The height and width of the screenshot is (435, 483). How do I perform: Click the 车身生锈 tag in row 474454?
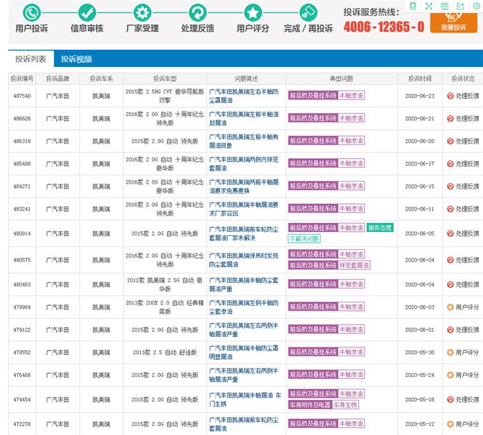pyautogui.click(x=345, y=405)
